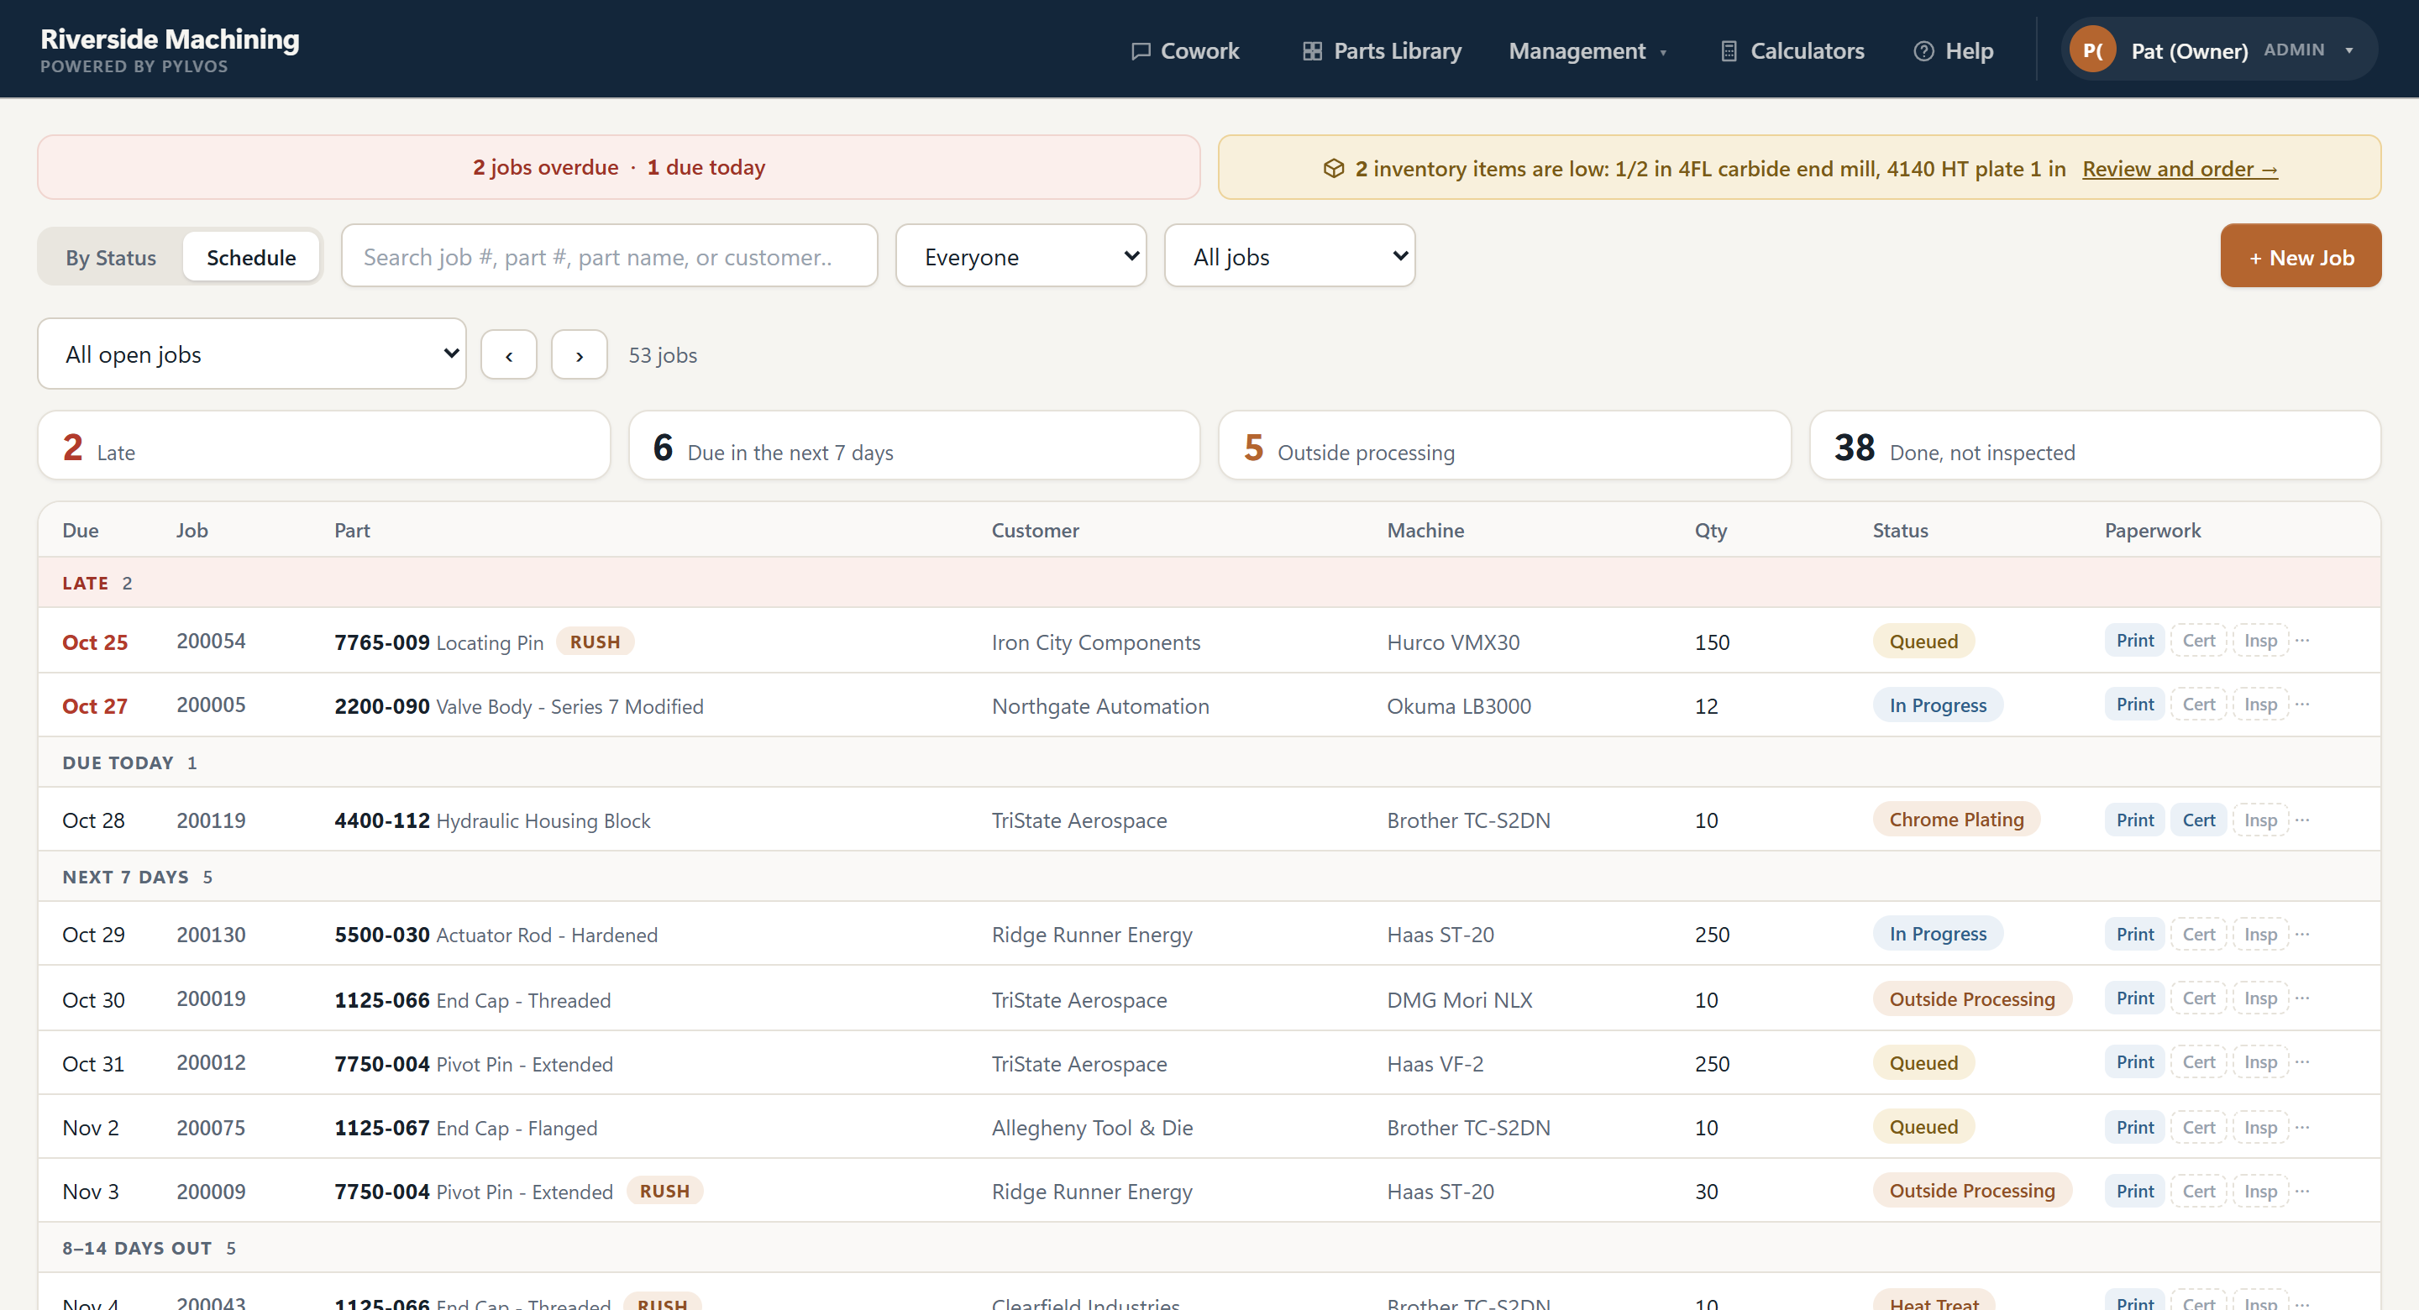
Task: Click the Help question mark icon
Action: 1923,50
